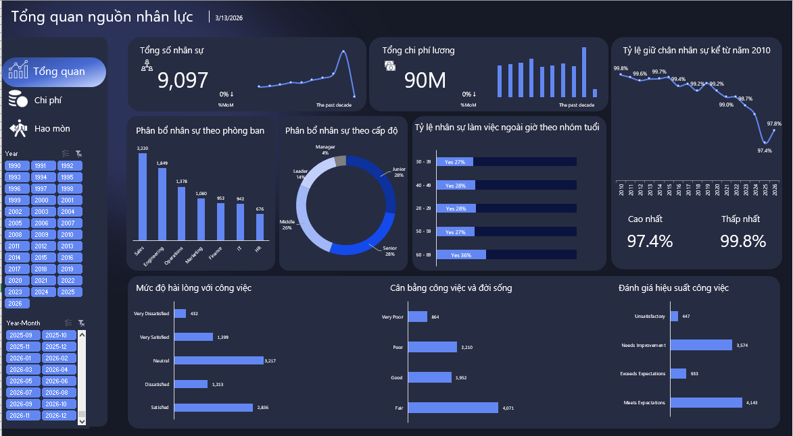This screenshot has width=793, height=436.
Task: Toggle 2025-09 in the Year-Month slicer
Action: point(22,335)
